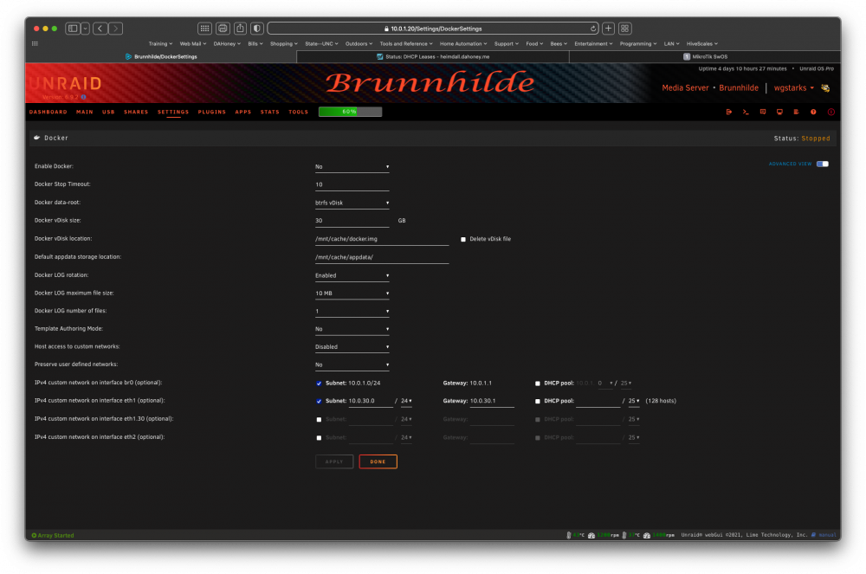Click the Safari address bar
Screen dimensions: 866x574
coord(434,29)
